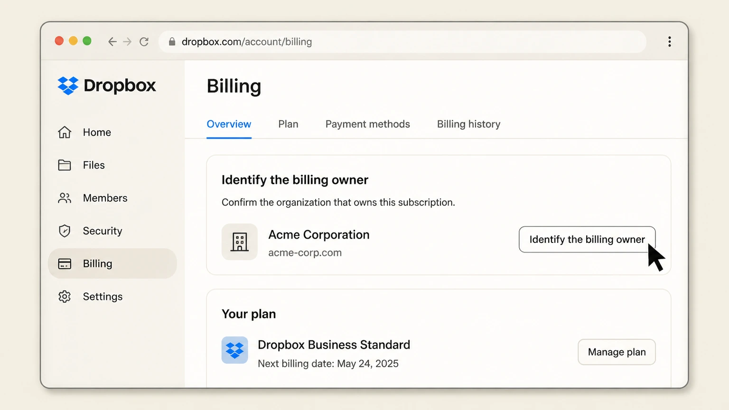Click the Acme Corporation name

[x=318, y=235]
